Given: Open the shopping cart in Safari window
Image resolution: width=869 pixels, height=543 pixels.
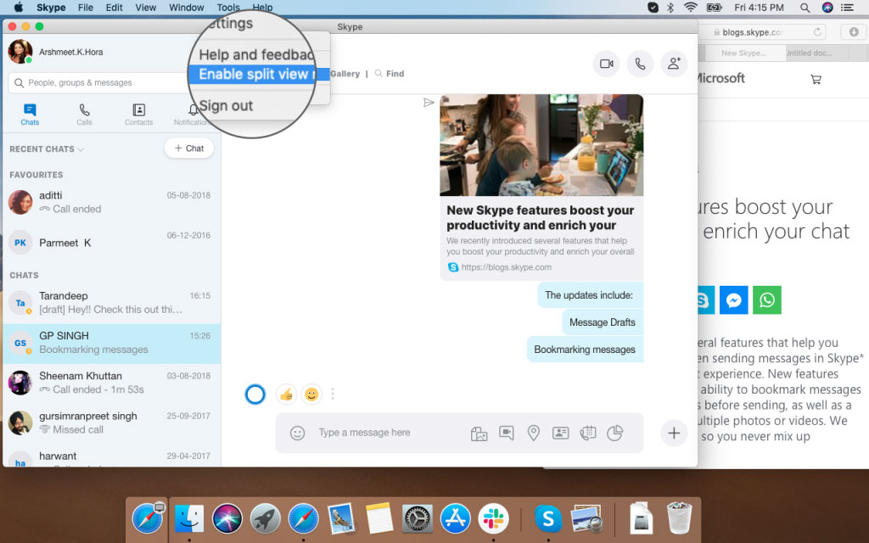Looking at the screenshot, I should click(816, 79).
